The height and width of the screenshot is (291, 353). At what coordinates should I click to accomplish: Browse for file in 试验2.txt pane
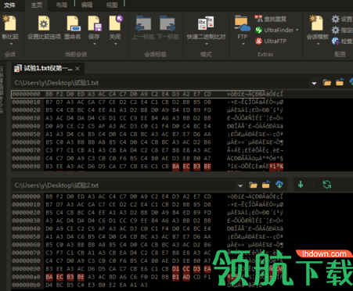tap(253, 185)
